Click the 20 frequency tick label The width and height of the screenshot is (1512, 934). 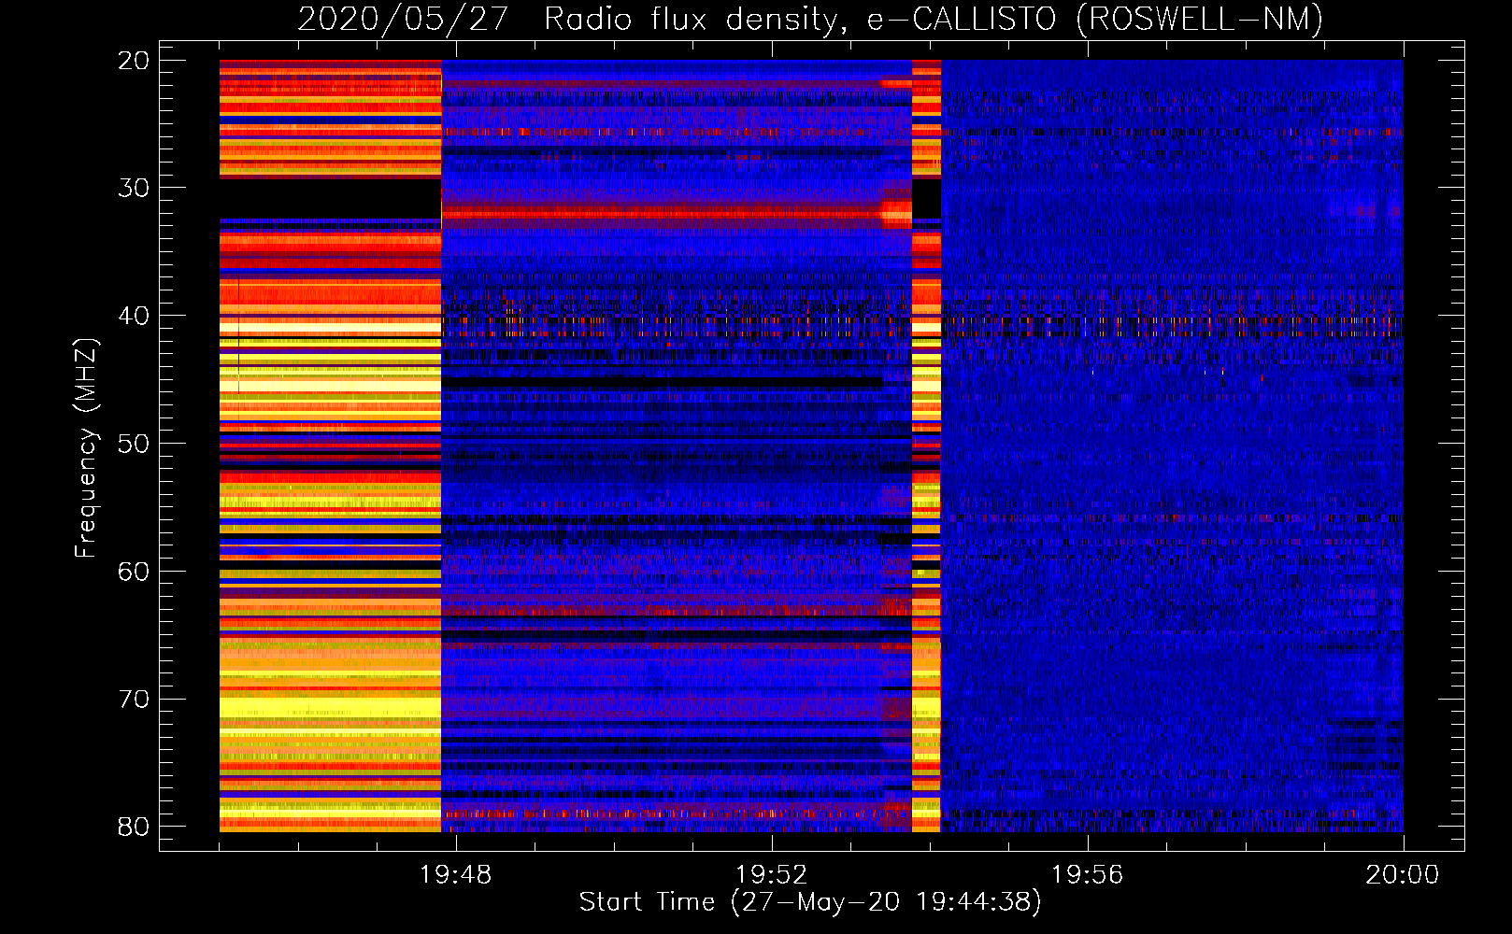[x=135, y=61]
